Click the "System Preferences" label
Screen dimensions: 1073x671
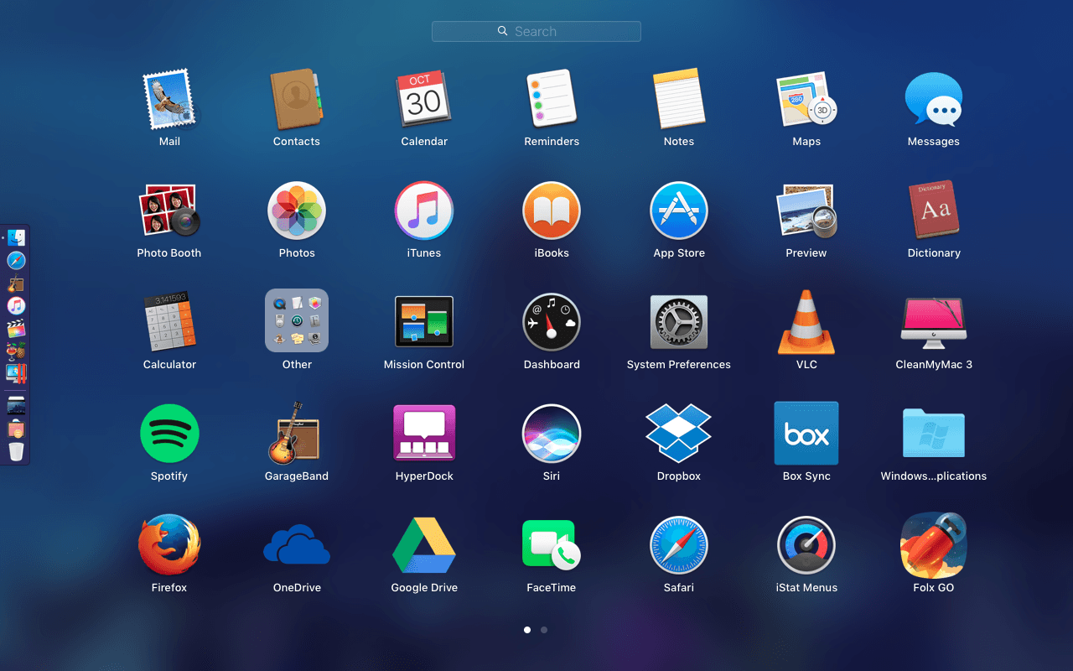(679, 364)
